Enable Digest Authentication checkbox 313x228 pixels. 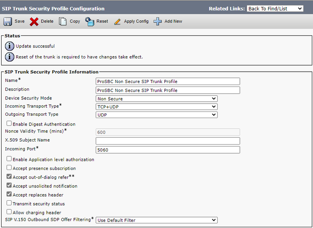pyautogui.click(x=9, y=124)
